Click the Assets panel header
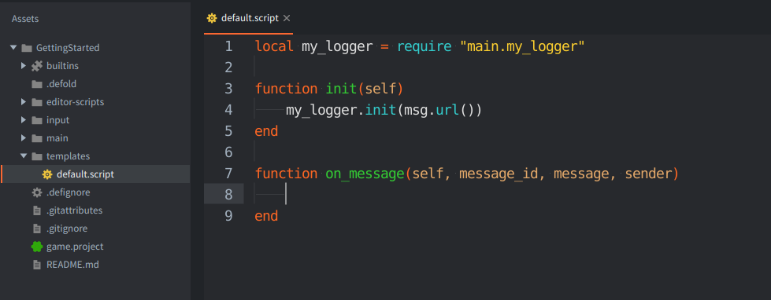 tap(25, 19)
